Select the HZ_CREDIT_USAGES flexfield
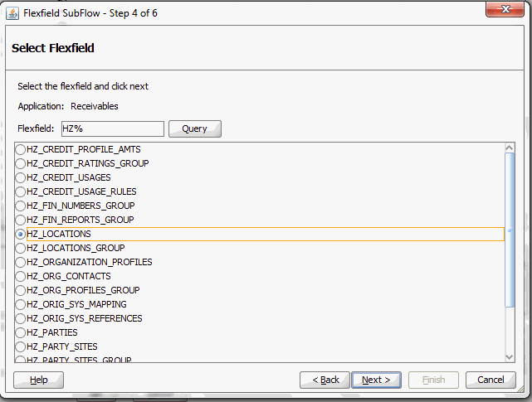The height and width of the screenshot is (402, 532). [21, 178]
